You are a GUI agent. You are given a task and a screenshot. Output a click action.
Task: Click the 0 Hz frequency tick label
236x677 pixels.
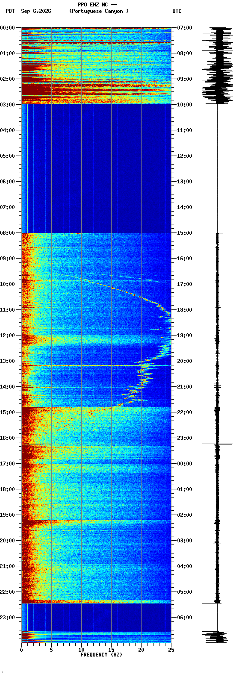coord(21,650)
